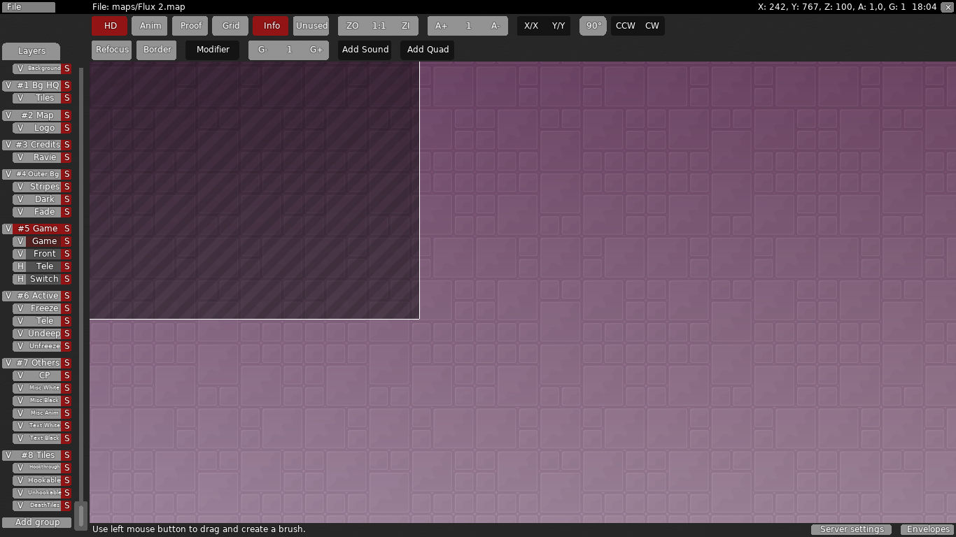Expand the Envelopes panel
Image resolution: width=956 pixels, height=537 pixels.
point(928,529)
